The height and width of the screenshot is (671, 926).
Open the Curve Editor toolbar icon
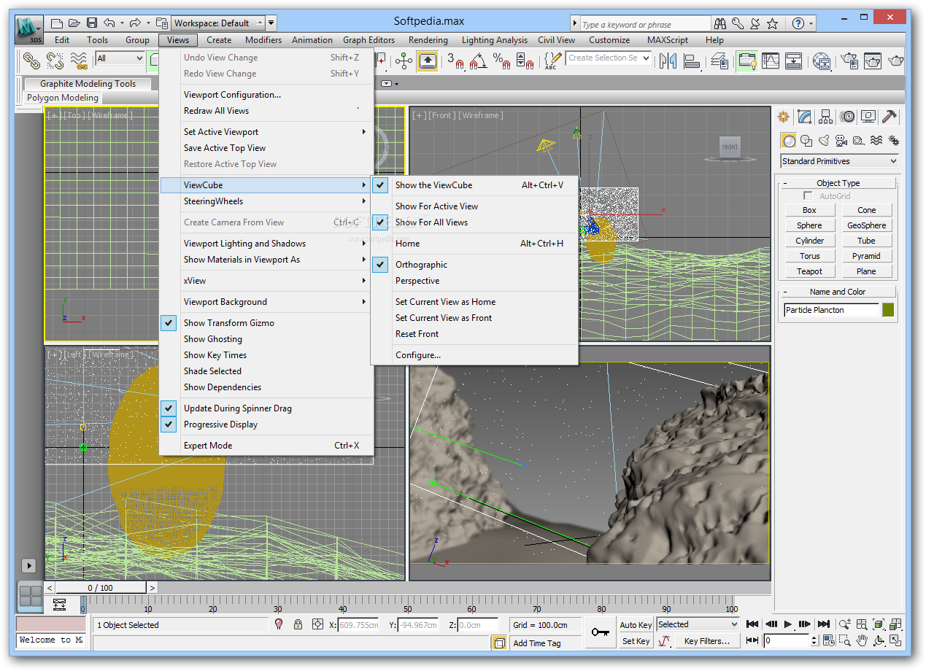[x=771, y=61]
